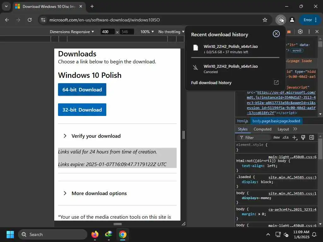Screen dimensions: 323x242
Task: Click the 64-bit Download button
Action: 82,89
